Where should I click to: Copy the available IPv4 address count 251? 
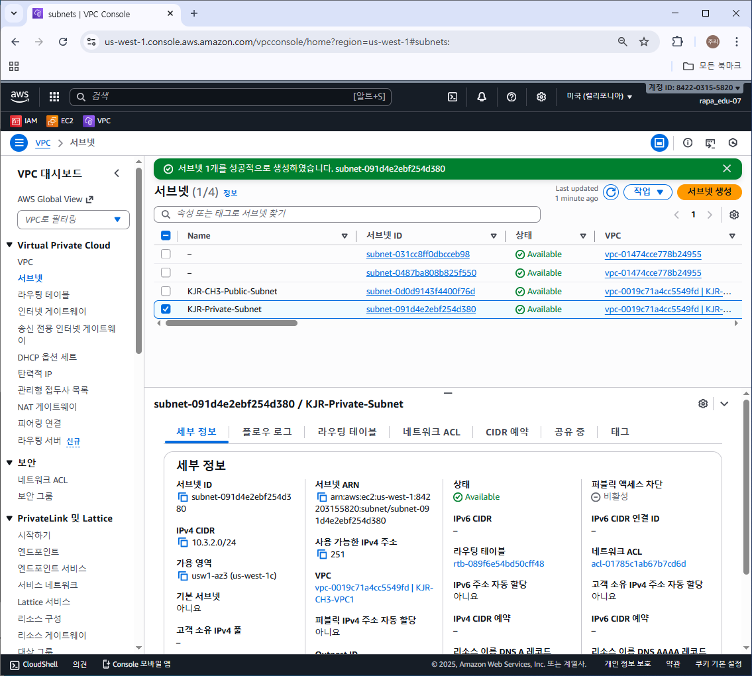pos(321,555)
